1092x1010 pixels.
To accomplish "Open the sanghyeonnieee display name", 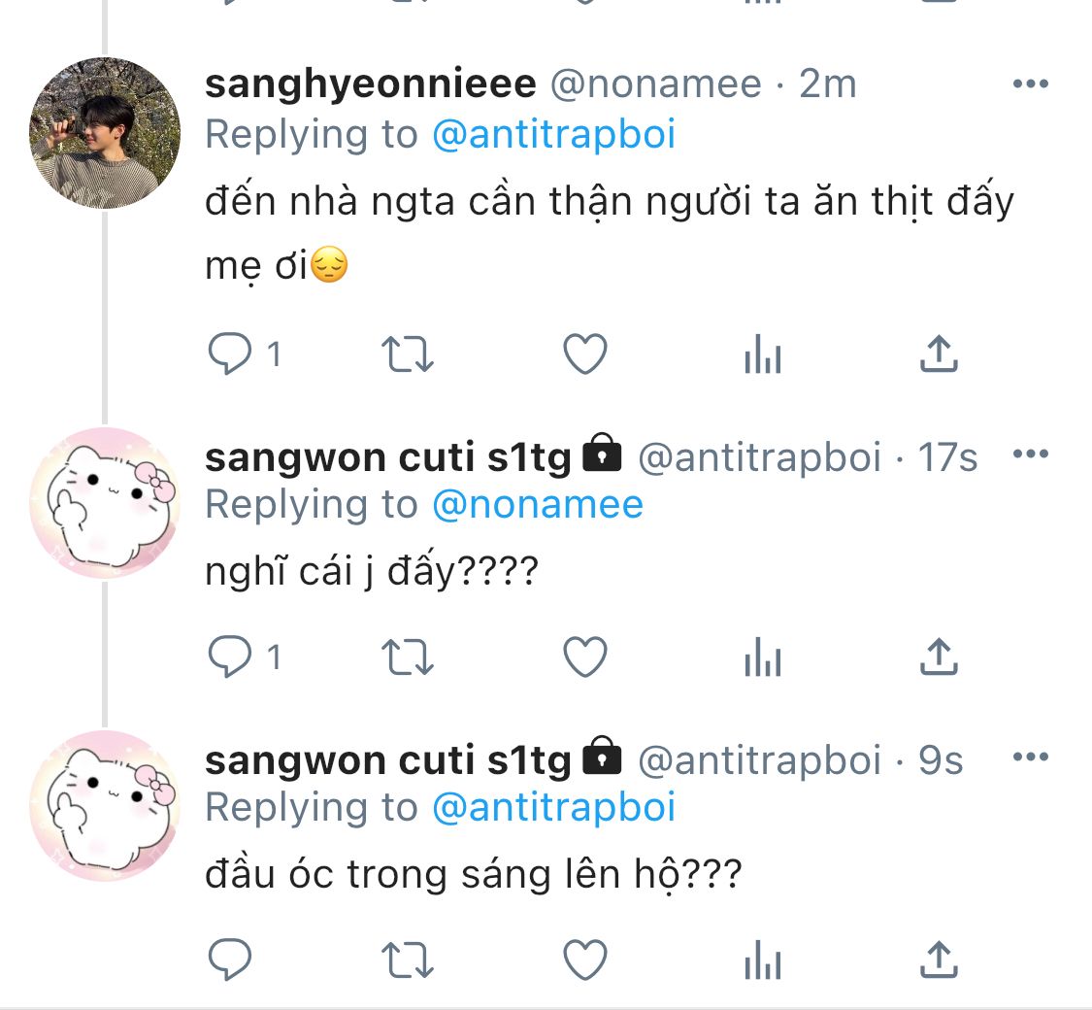I will (370, 84).
